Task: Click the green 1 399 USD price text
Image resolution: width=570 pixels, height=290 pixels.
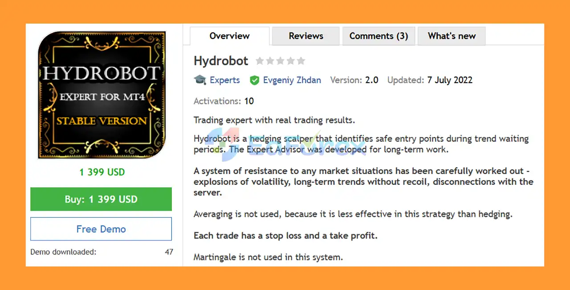Action: tap(102, 172)
